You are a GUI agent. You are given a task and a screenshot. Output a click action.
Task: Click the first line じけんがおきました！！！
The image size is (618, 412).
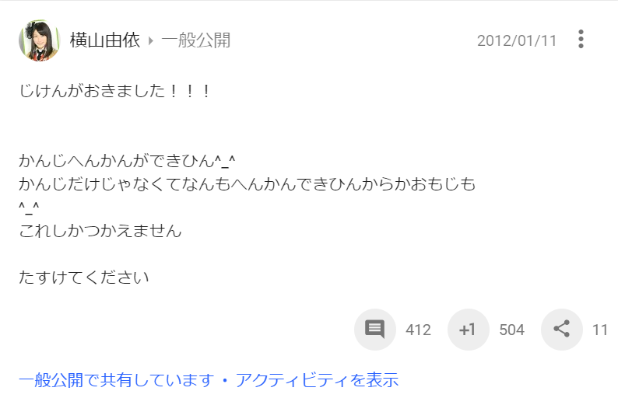pyautogui.click(x=114, y=91)
